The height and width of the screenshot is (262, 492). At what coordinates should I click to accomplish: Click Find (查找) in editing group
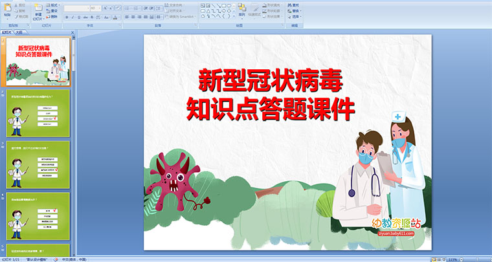click(293, 5)
